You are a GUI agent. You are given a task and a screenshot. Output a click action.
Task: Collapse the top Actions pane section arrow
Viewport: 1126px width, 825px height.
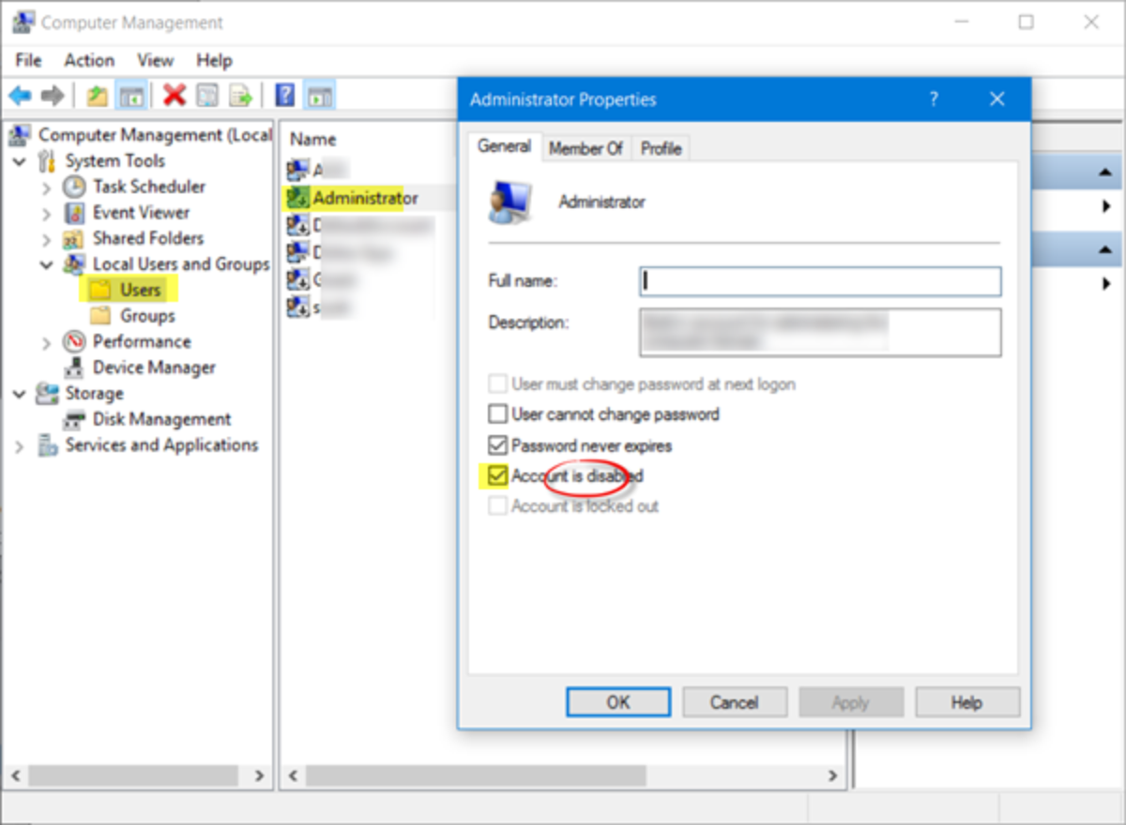(x=1103, y=173)
